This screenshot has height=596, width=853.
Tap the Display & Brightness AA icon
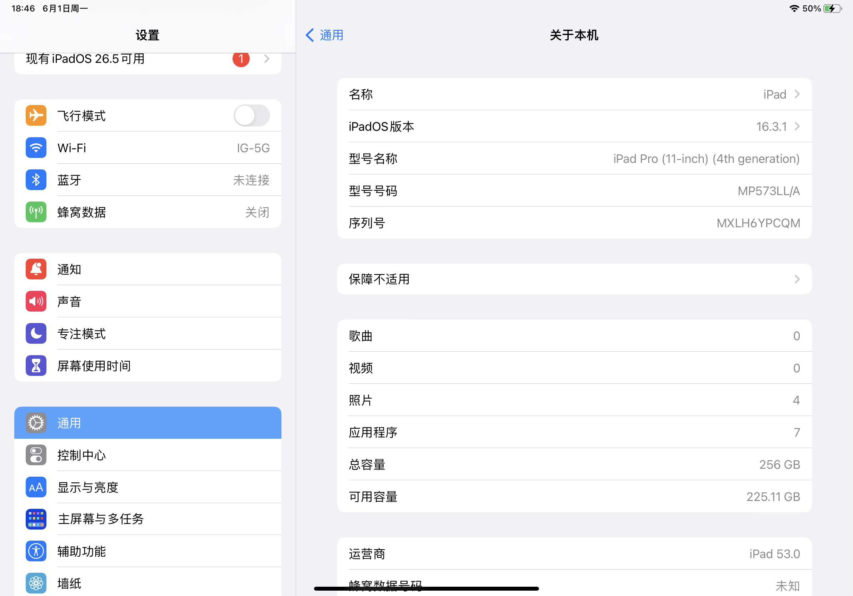36,487
